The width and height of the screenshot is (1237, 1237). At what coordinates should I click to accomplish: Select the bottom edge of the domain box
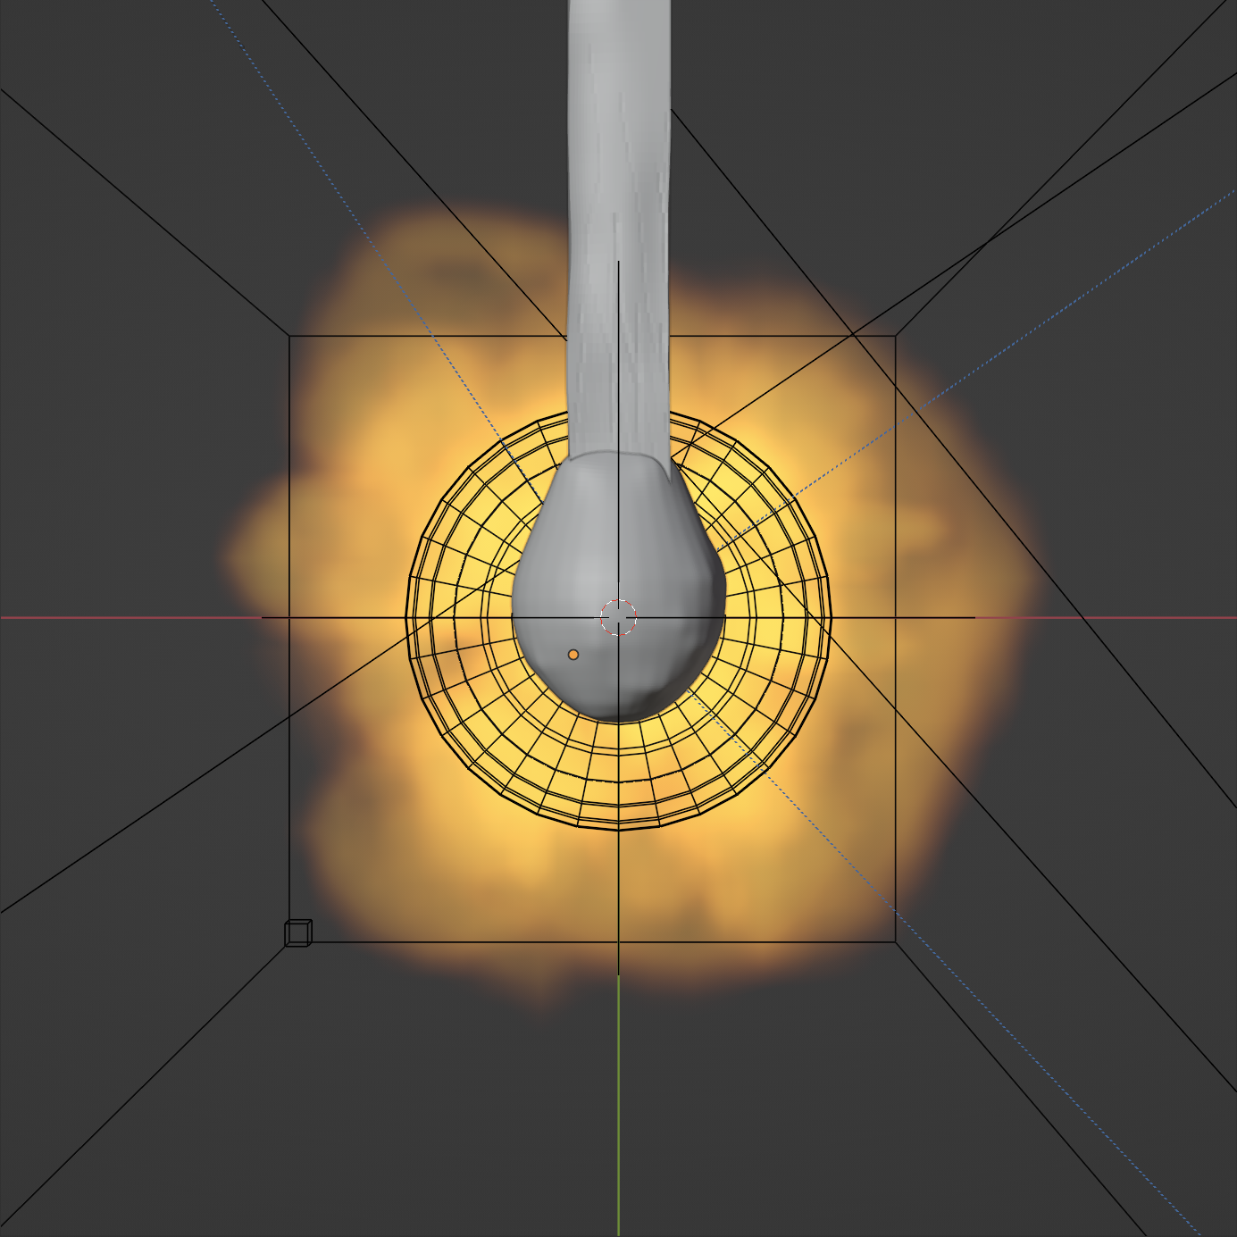point(447,941)
